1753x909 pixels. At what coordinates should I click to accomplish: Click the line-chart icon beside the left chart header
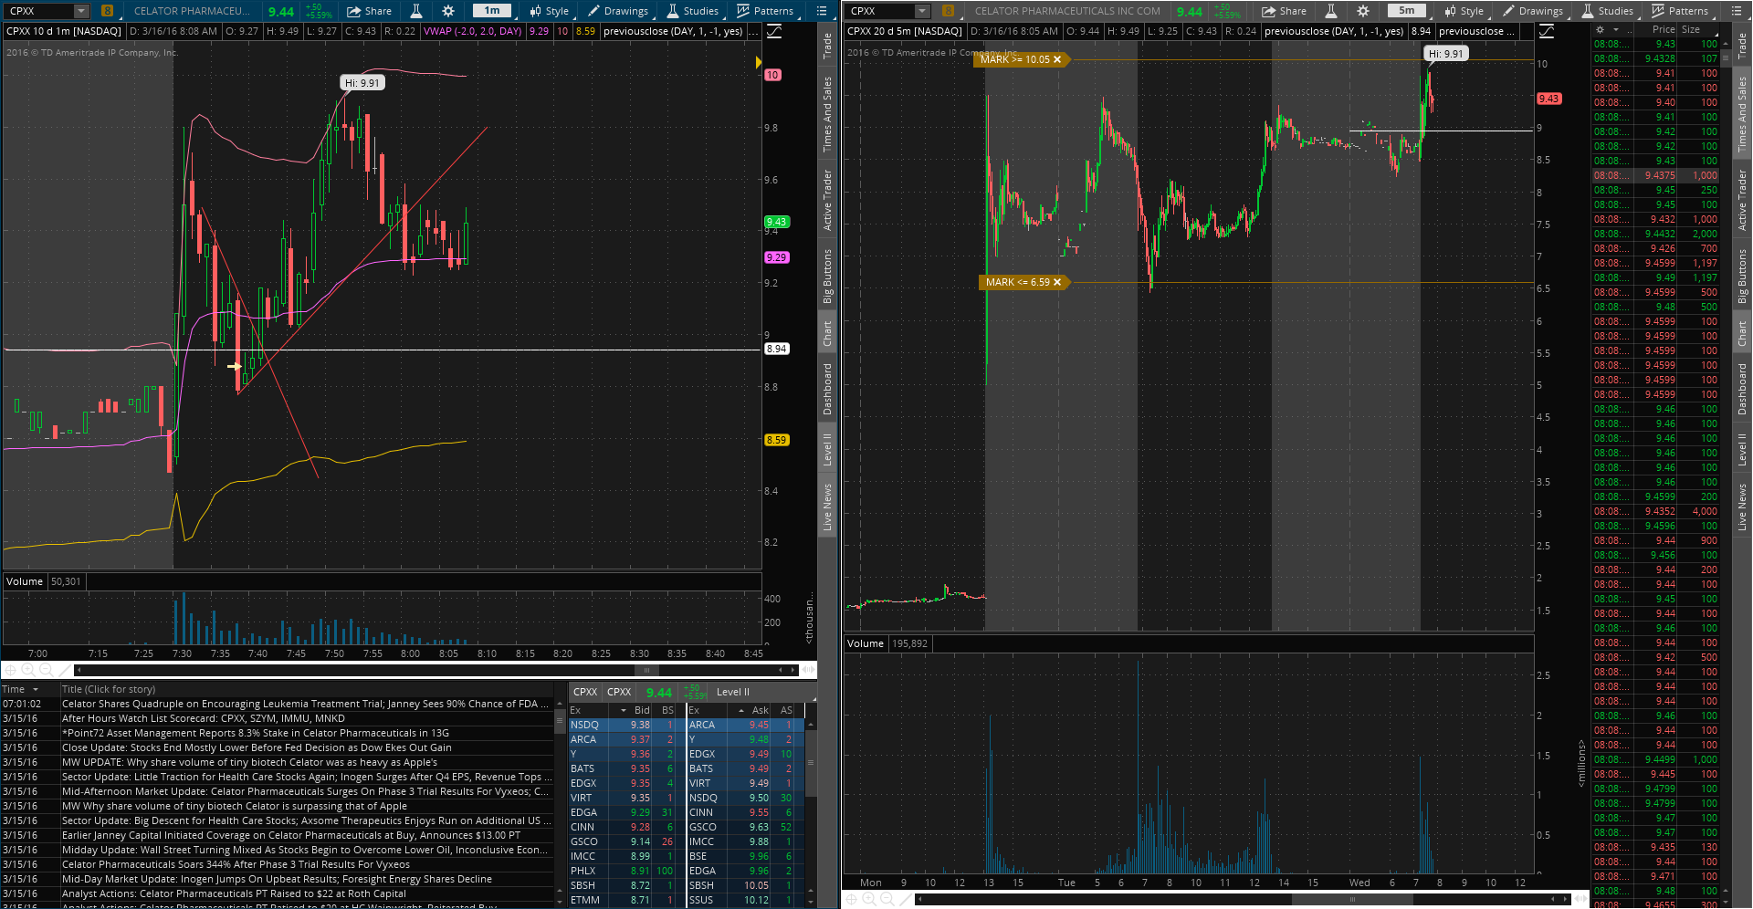[x=774, y=31]
